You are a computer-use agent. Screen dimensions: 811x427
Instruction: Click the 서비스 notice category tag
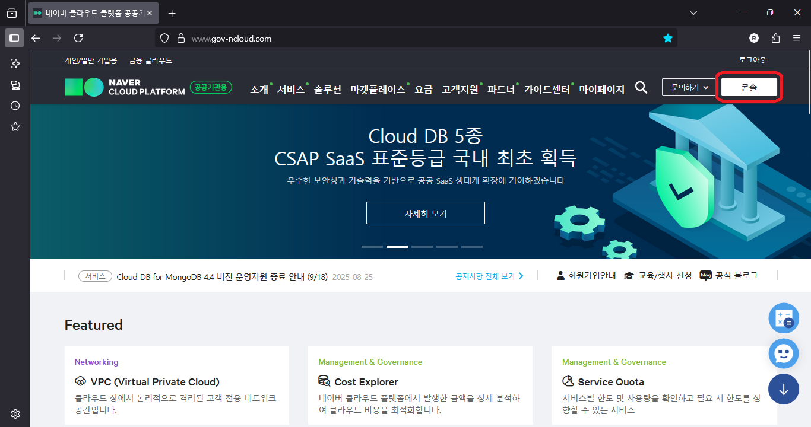95,276
